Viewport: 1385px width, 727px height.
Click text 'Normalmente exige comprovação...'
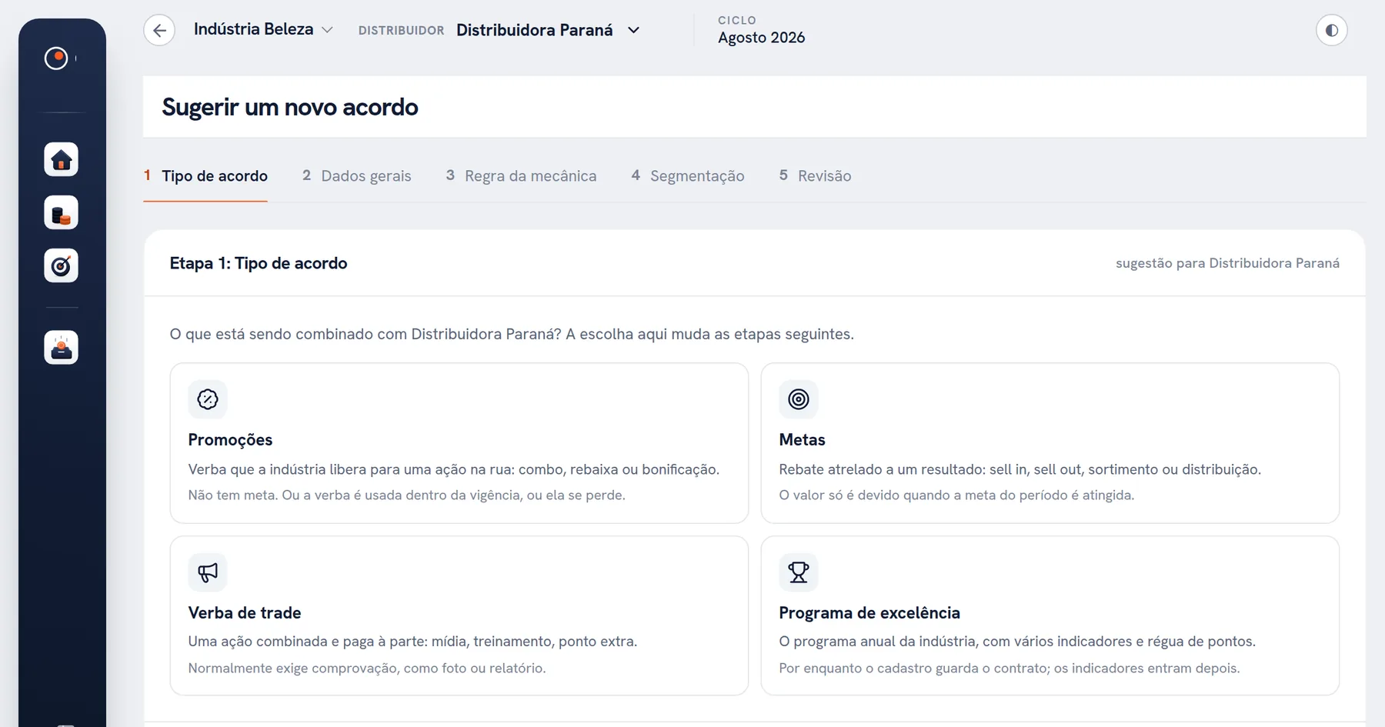[x=367, y=669]
